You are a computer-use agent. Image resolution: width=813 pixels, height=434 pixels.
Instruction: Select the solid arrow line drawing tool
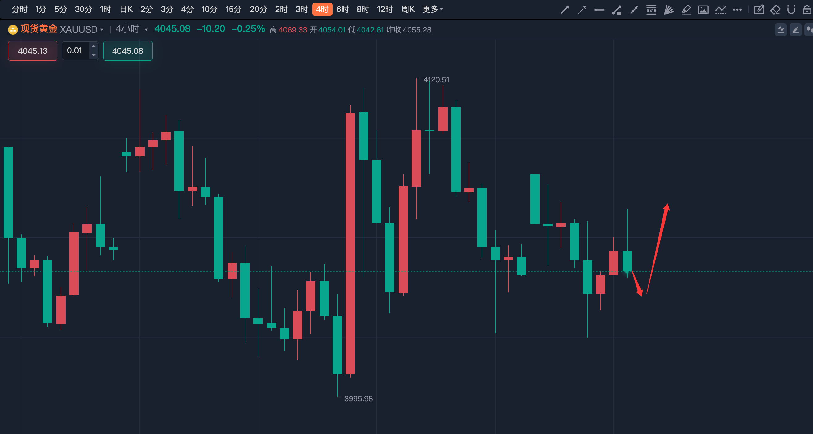[x=565, y=10]
